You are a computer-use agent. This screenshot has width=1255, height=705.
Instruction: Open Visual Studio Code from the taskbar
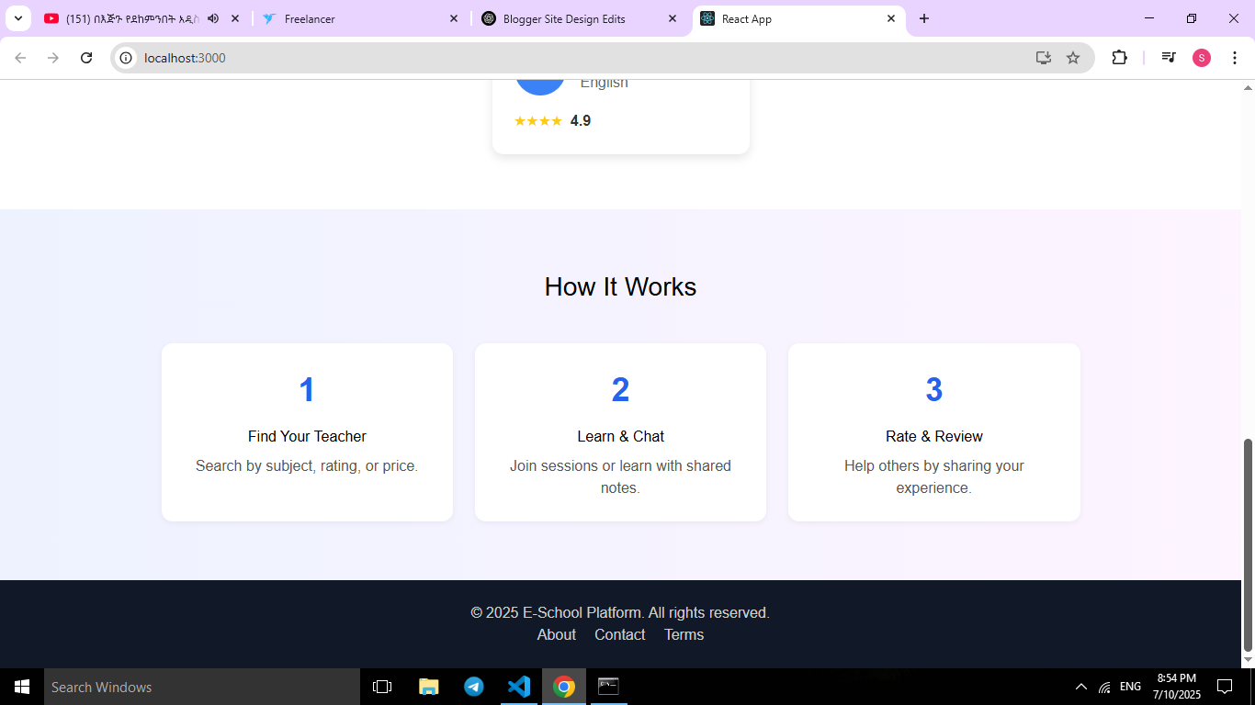[x=519, y=687]
